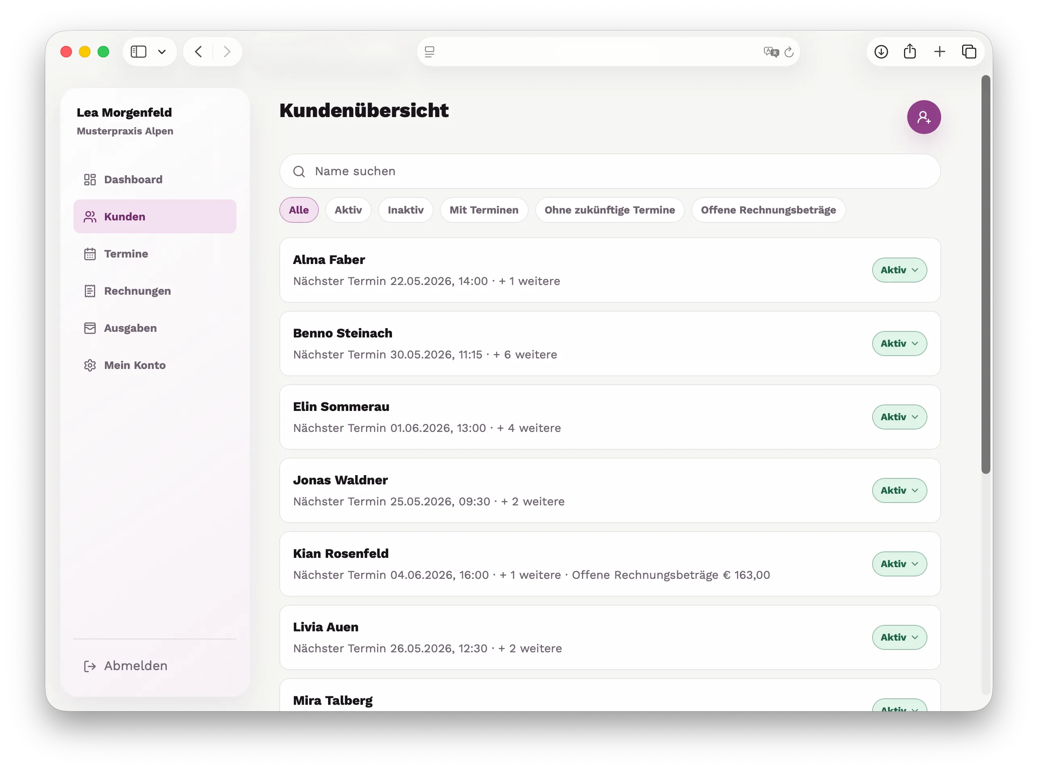Open Elin Sommerau customer entry
Viewport: 1038px width, 771px height.
click(x=610, y=417)
